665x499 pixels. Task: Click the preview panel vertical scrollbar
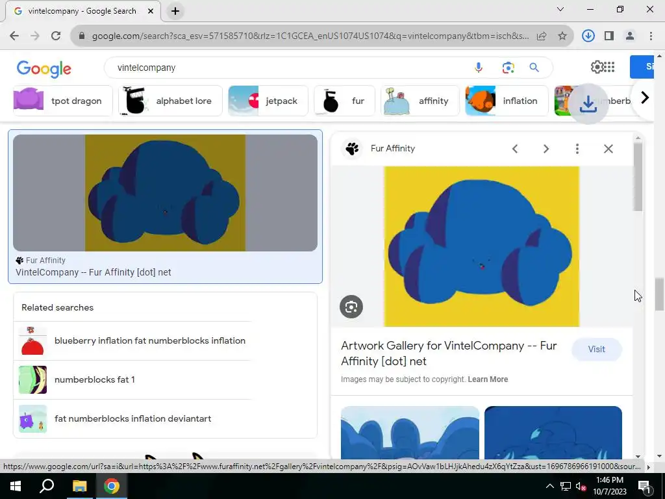click(x=638, y=177)
